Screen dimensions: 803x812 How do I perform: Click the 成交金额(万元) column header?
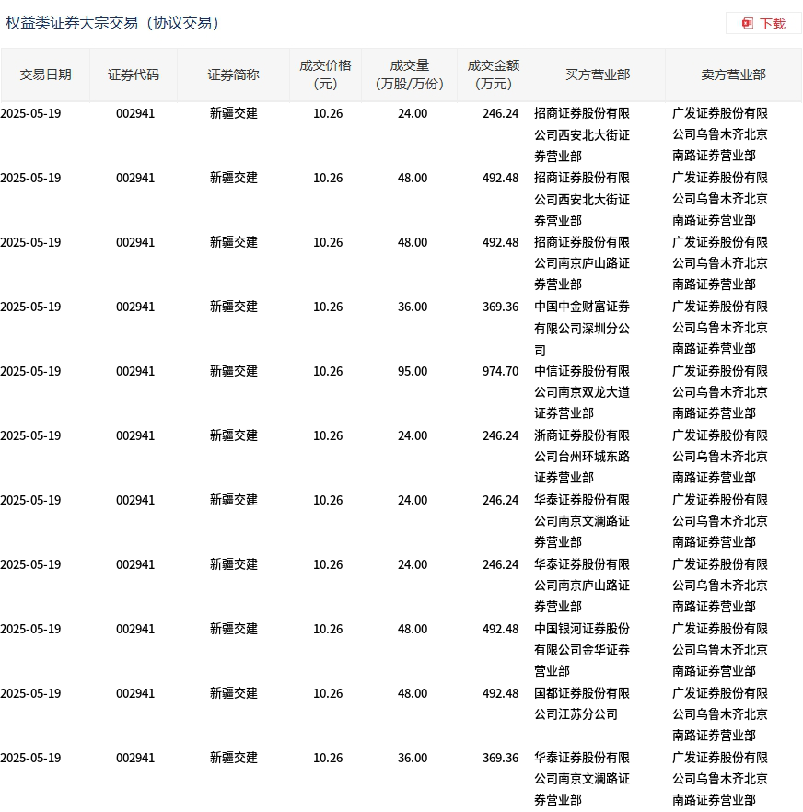click(494, 75)
